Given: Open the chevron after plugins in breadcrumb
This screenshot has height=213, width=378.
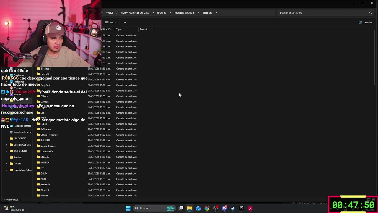Looking at the screenshot, I should pos(170,13).
